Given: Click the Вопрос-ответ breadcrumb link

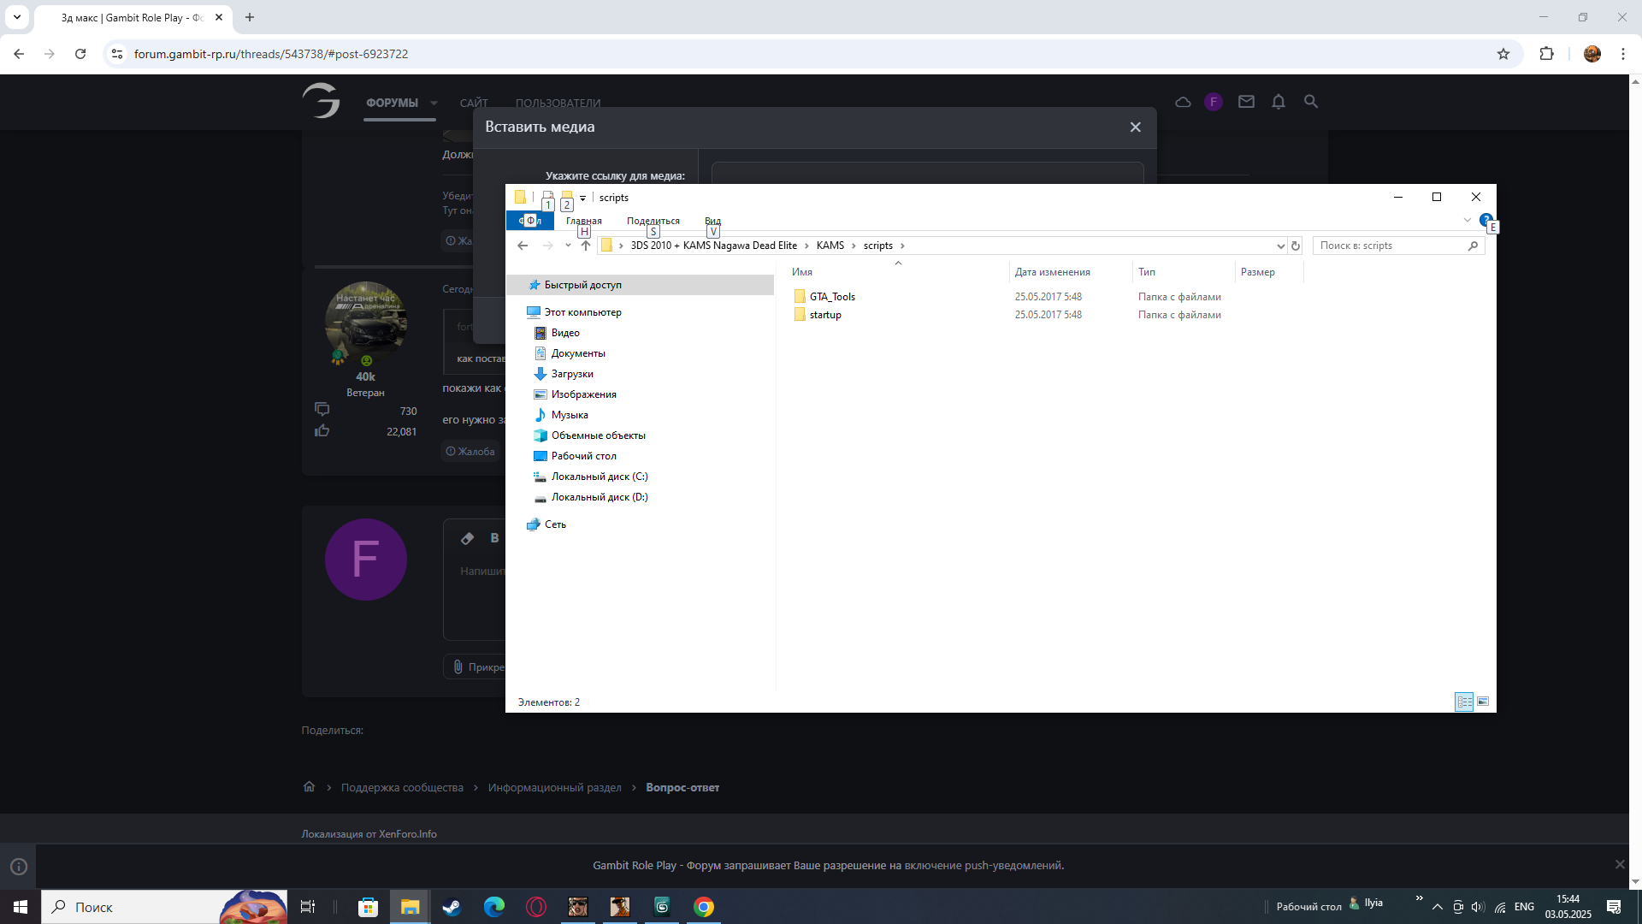Looking at the screenshot, I should click(x=682, y=787).
